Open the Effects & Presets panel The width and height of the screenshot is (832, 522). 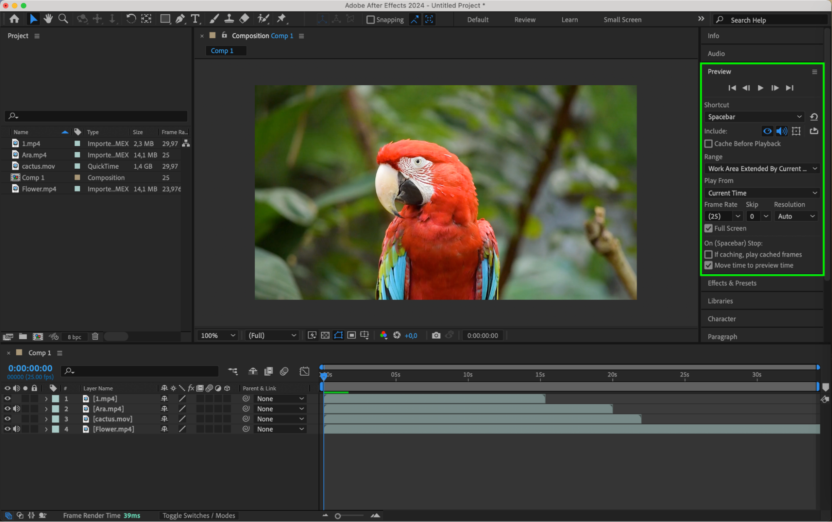click(732, 283)
